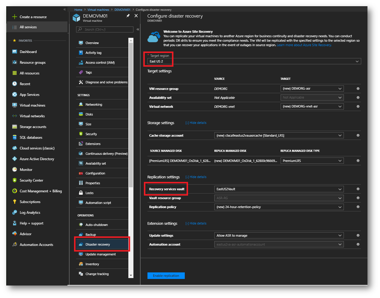The width and height of the screenshot is (380, 298).
Task: Click the App Services icon
Action: click(14, 94)
